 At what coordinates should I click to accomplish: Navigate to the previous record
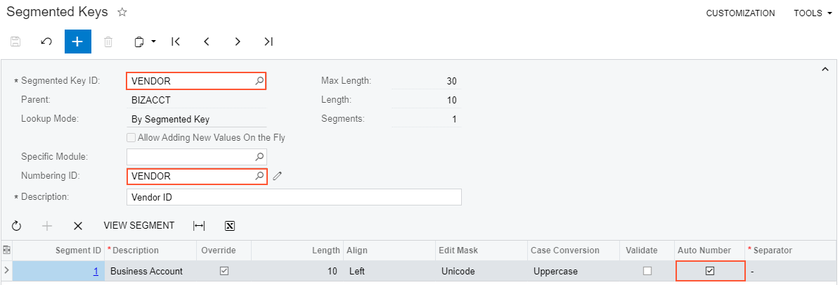point(207,42)
